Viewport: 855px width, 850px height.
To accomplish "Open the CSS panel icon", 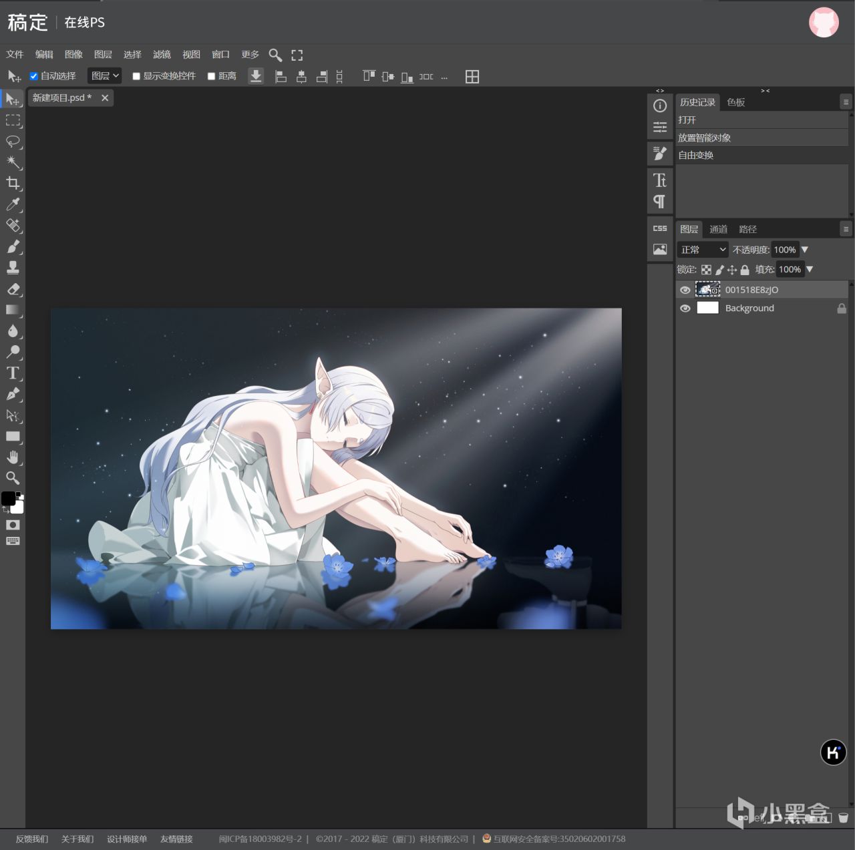I will tap(660, 228).
